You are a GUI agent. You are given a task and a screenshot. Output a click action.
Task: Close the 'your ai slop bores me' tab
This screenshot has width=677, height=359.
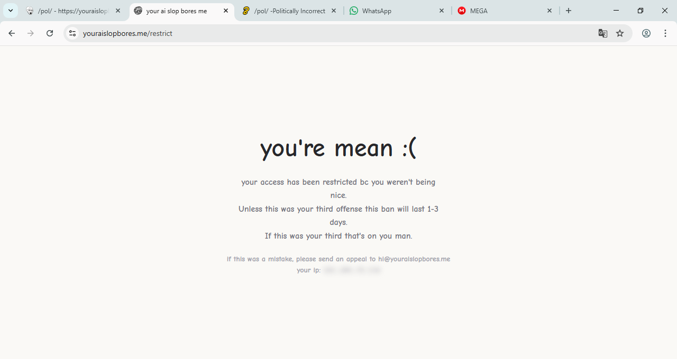pyautogui.click(x=226, y=11)
